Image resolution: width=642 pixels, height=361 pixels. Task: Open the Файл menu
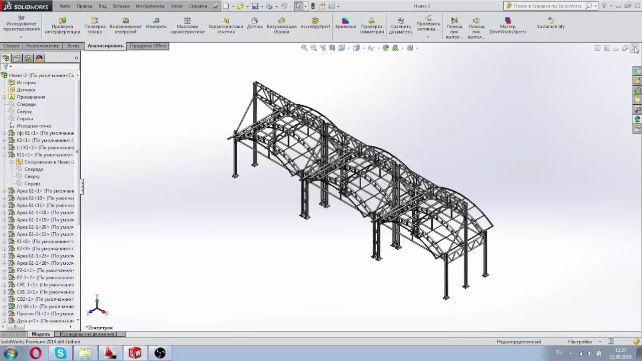tap(65, 6)
